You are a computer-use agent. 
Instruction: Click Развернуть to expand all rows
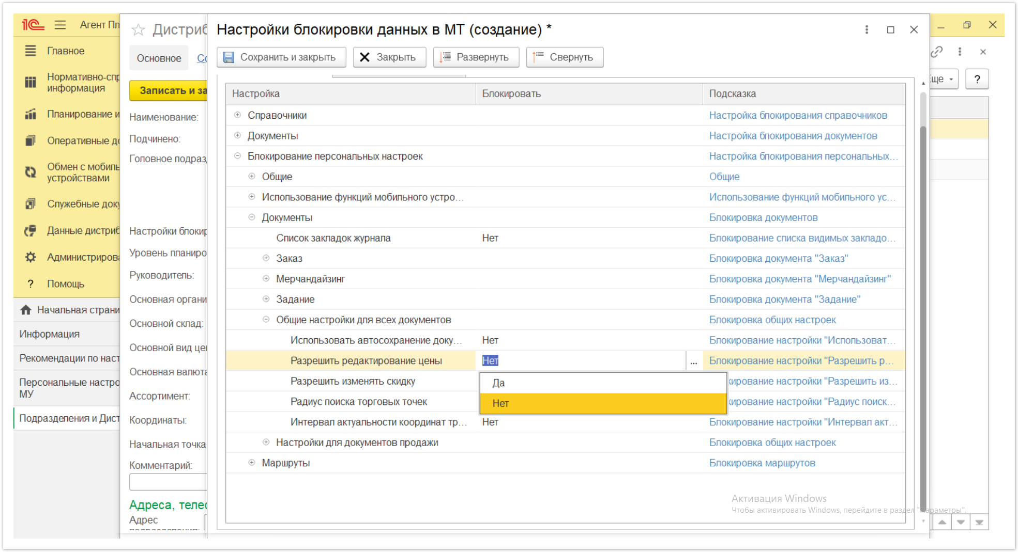pos(476,57)
